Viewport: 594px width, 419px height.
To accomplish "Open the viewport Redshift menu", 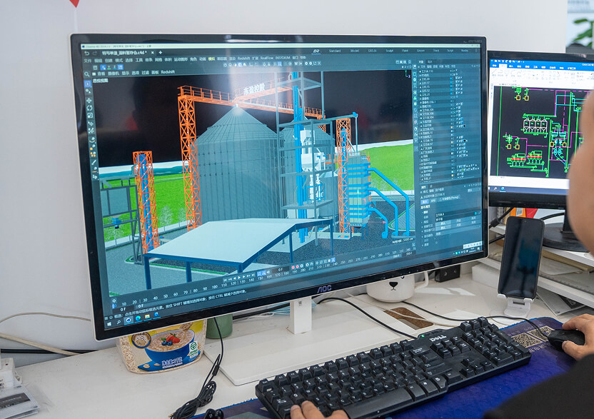I will [x=168, y=72].
